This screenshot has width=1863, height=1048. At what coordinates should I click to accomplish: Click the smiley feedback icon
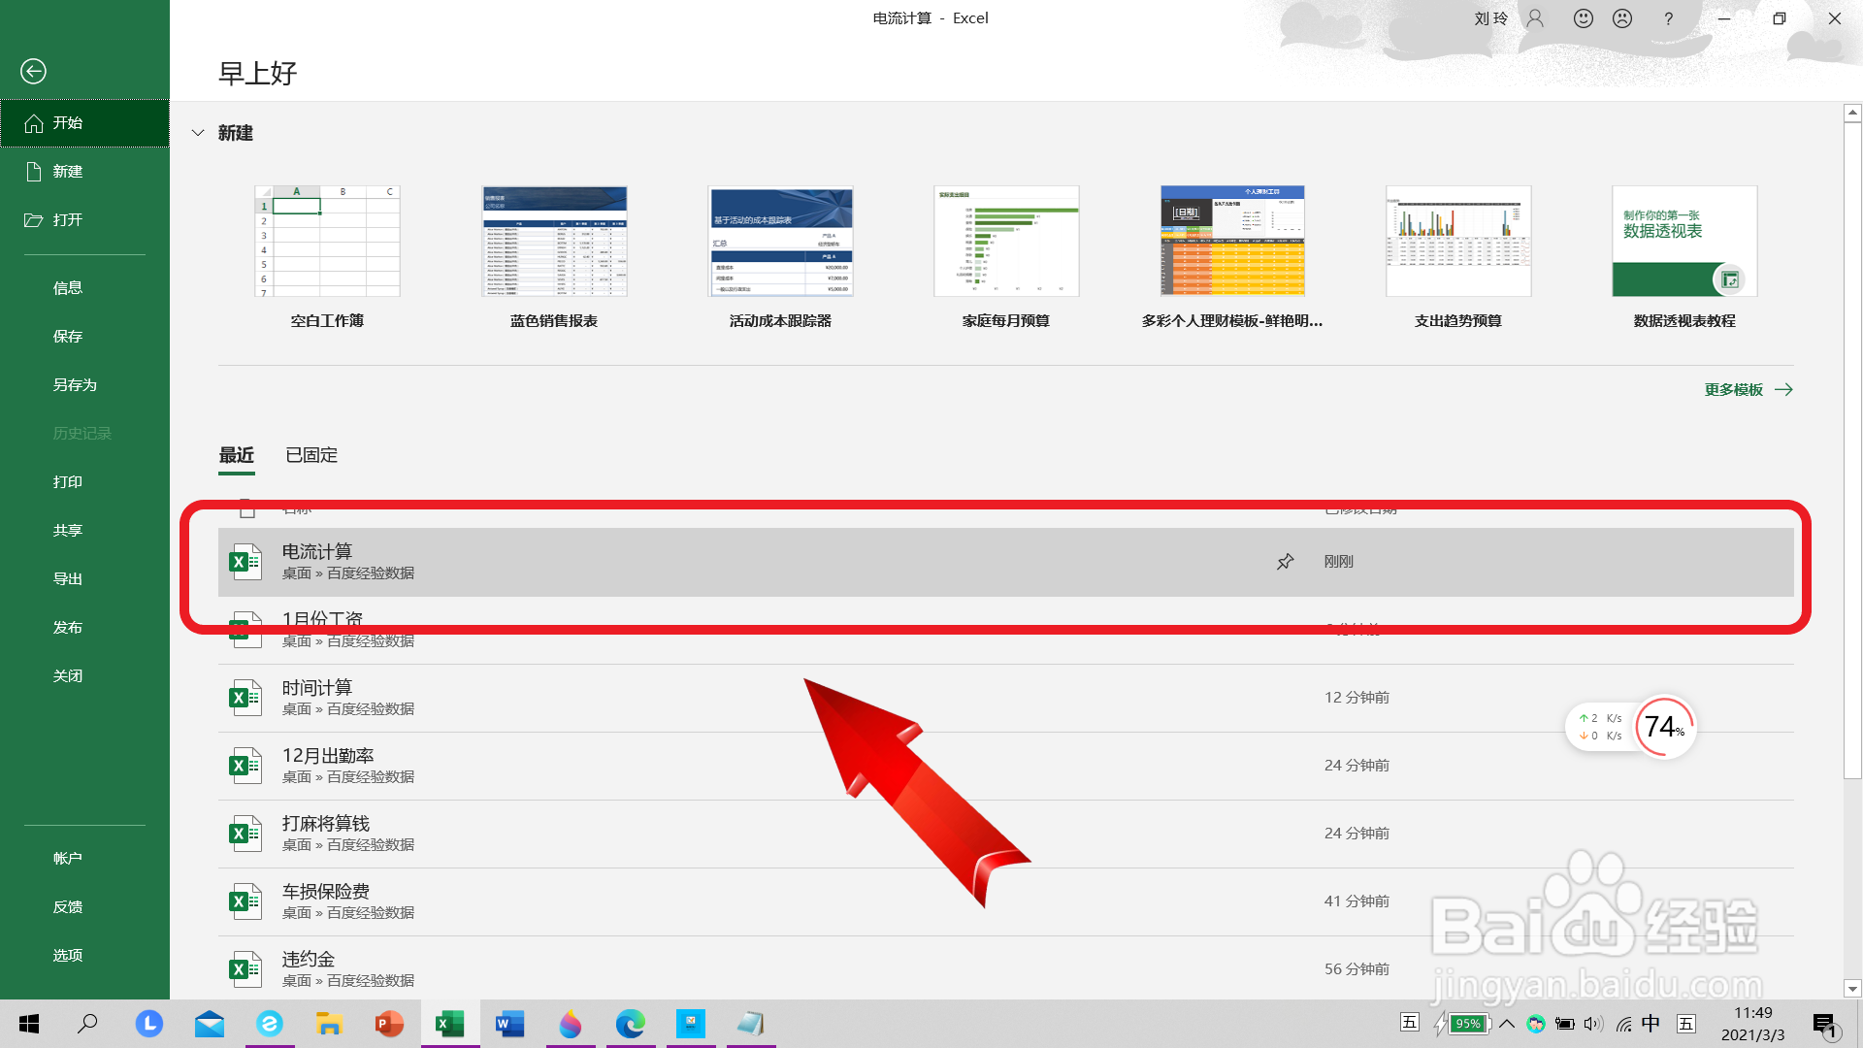(1583, 18)
